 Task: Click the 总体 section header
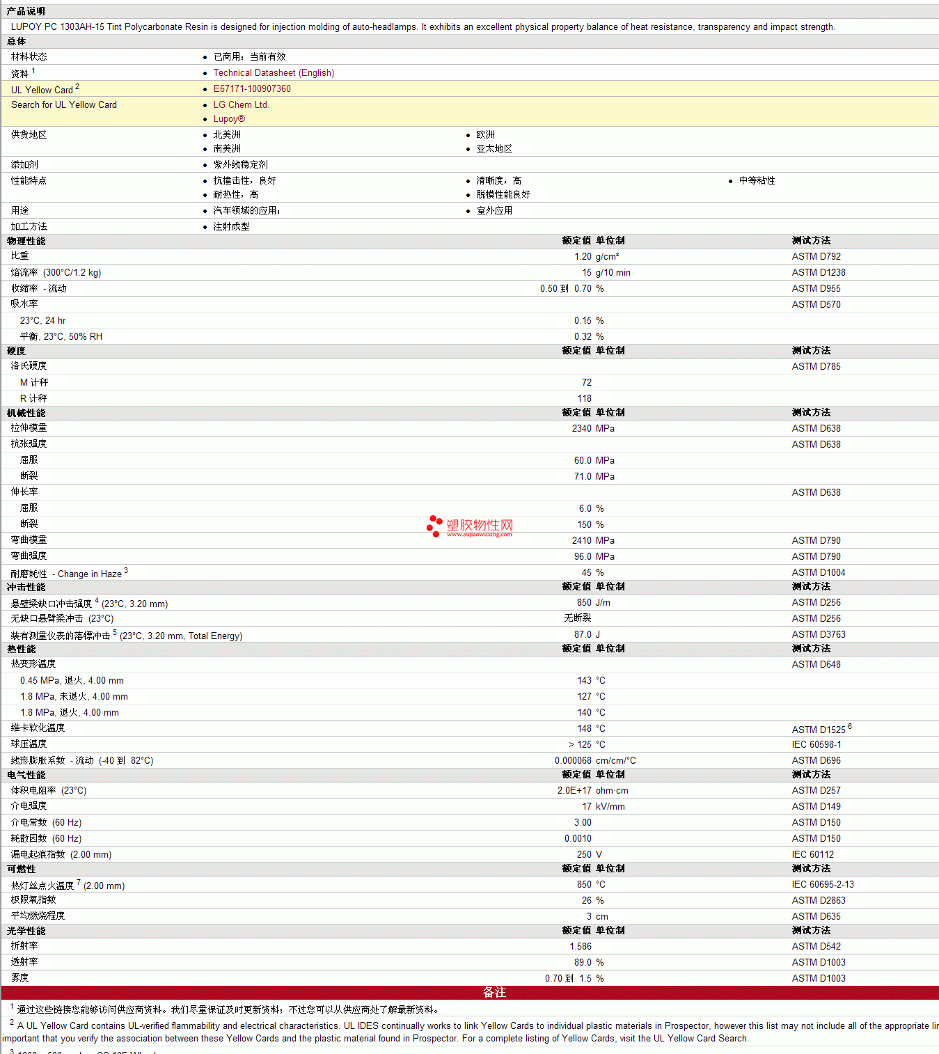point(16,41)
